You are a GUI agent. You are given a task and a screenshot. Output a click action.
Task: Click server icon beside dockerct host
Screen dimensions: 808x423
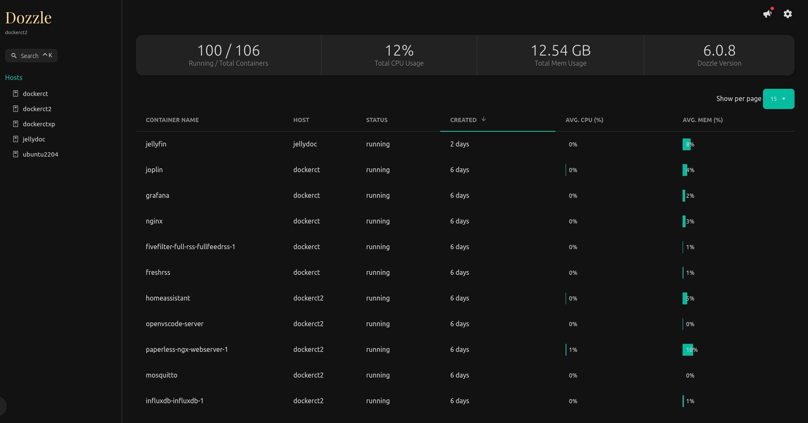pyautogui.click(x=16, y=93)
